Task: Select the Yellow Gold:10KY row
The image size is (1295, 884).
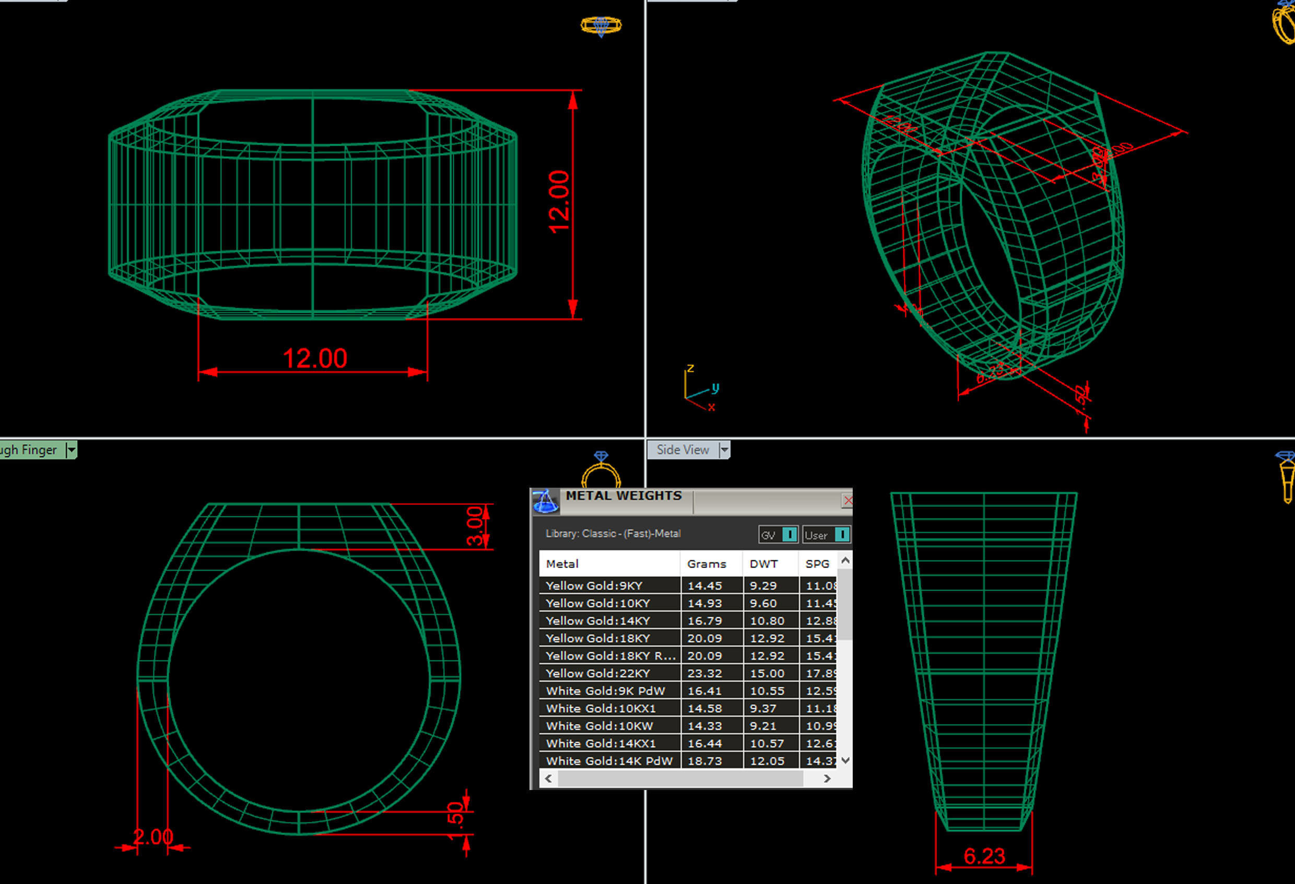Action: tap(688, 603)
